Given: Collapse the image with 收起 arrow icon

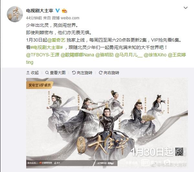Looking at the screenshot, I should [x=28, y=73].
